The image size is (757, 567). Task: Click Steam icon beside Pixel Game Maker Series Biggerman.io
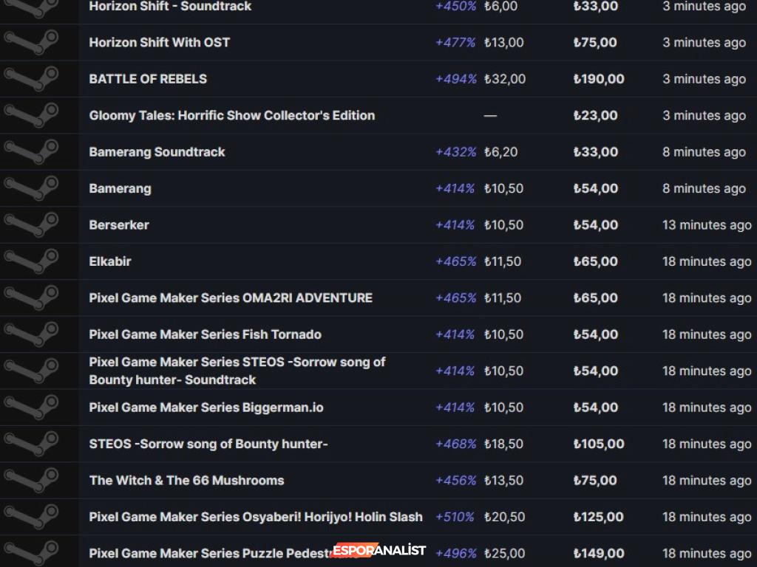tap(31, 408)
